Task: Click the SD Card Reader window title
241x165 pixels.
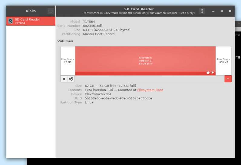Action: [x=139, y=9]
